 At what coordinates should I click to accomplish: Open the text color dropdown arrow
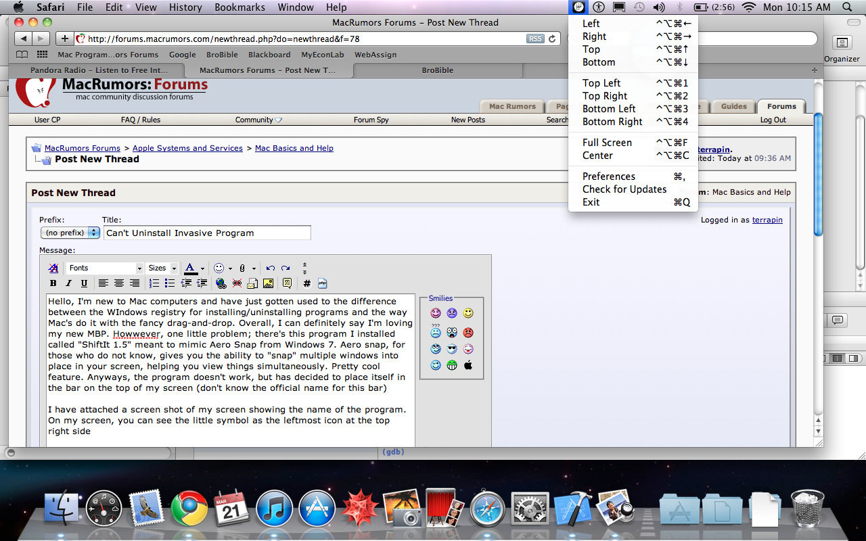click(x=202, y=268)
